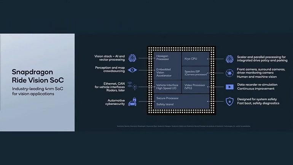Click the Secure Processor label

pyautogui.click(x=167, y=98)
